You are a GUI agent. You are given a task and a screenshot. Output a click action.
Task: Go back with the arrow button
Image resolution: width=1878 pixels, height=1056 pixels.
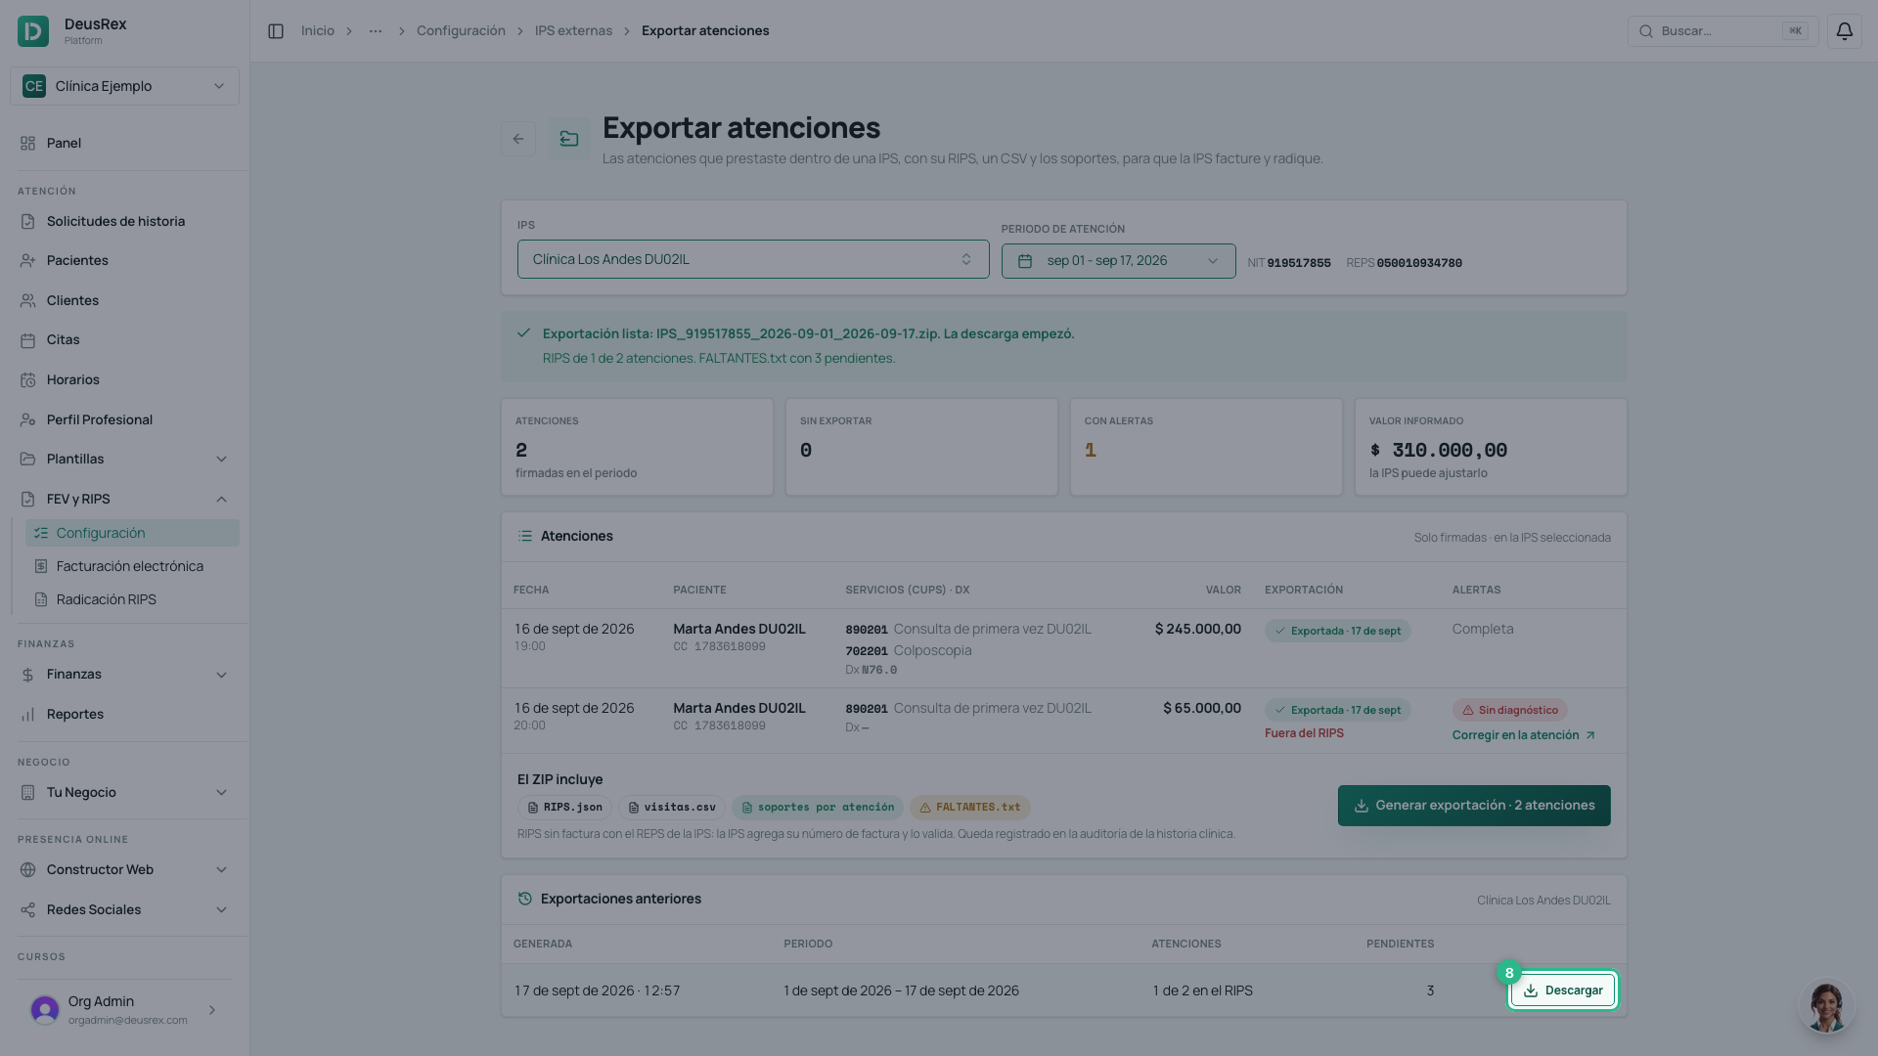518,139
